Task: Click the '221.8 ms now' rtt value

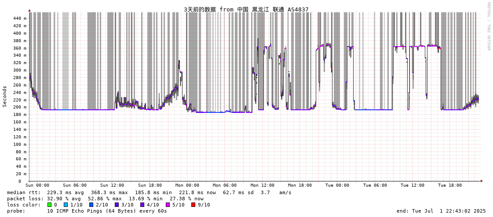Action: (197, 192)
